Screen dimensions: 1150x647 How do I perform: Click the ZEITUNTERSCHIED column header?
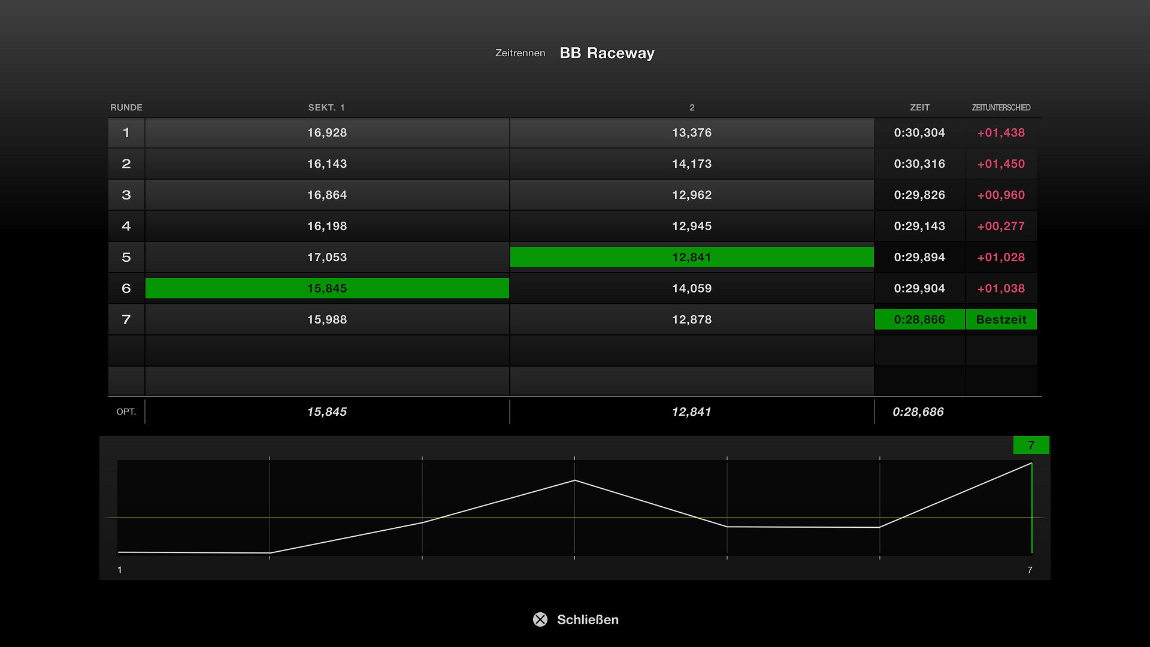click(1001, 107)
